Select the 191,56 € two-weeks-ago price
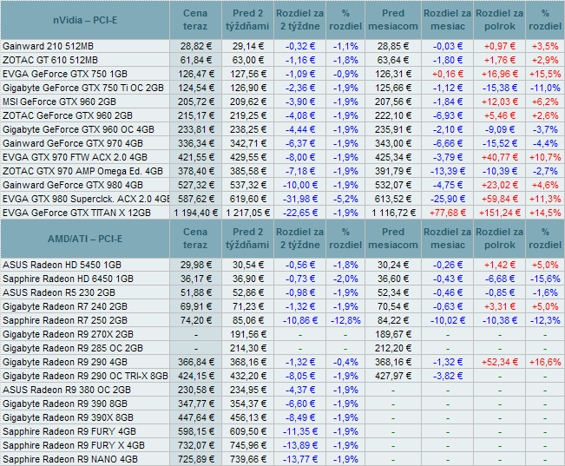 point(248,334)
